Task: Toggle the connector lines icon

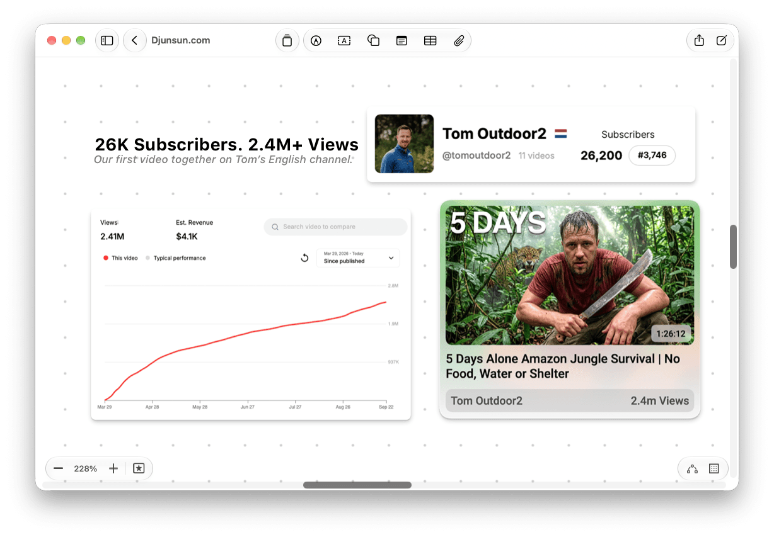Action: (692, 468)
